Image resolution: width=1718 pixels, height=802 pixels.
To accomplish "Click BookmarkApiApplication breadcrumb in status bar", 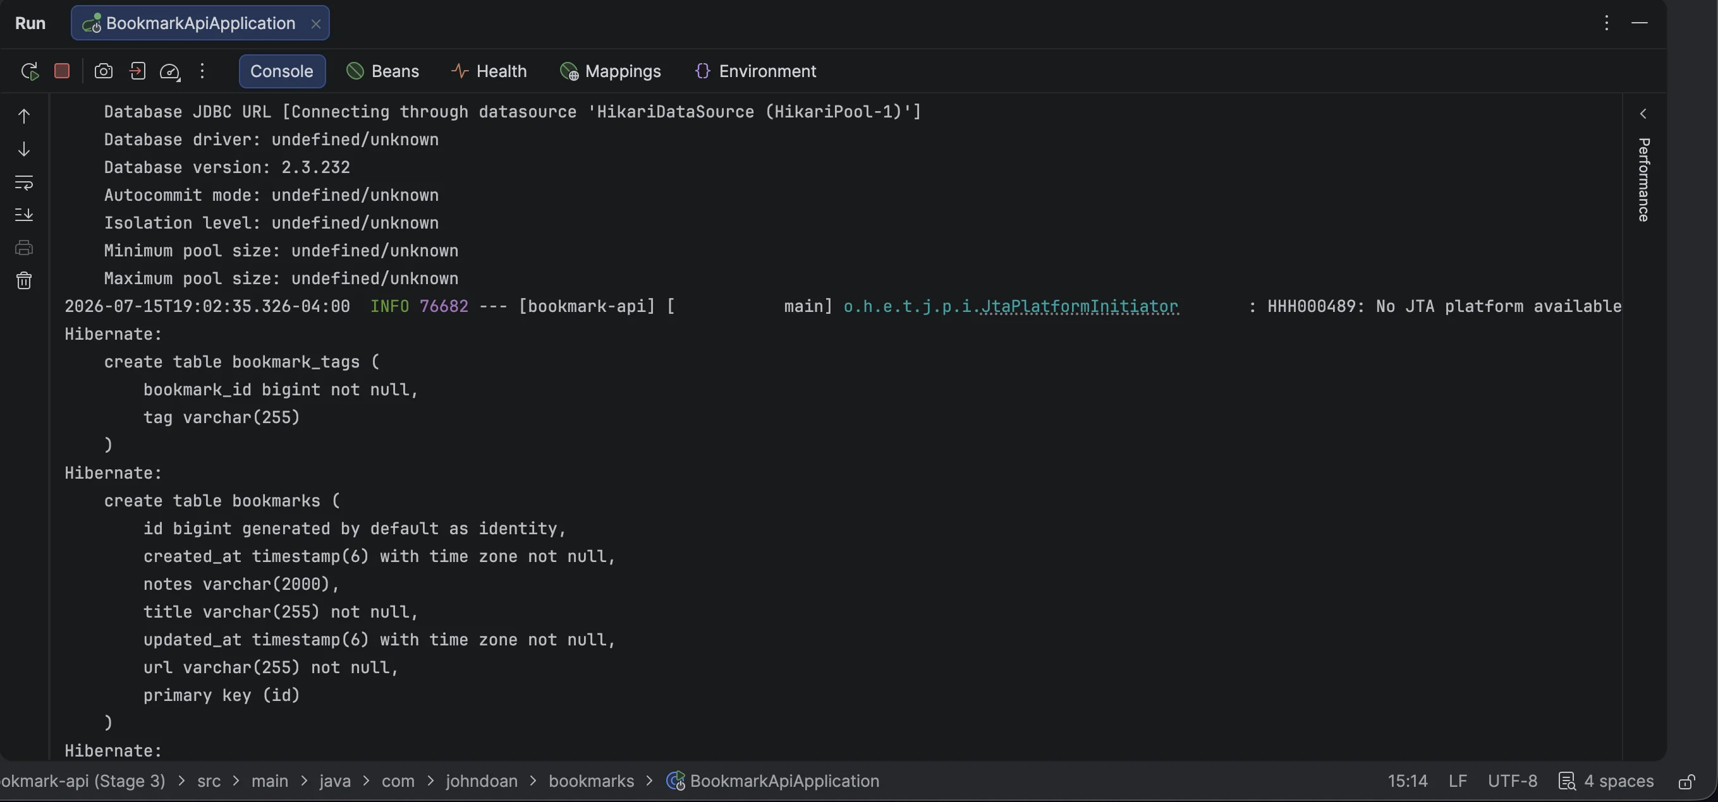I will click(x=773, y=781).
